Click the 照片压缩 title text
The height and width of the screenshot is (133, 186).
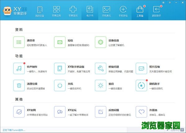[154, 67]
